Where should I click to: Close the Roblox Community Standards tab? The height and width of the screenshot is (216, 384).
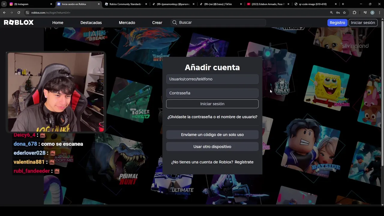click(146, 4)
